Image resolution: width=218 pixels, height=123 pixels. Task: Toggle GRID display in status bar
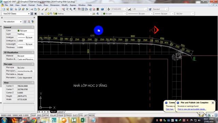click(39, 115)
